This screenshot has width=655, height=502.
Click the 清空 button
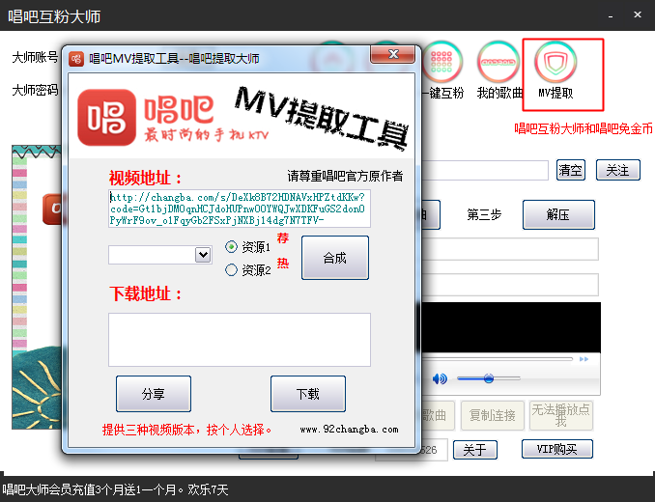click(571, 170)
